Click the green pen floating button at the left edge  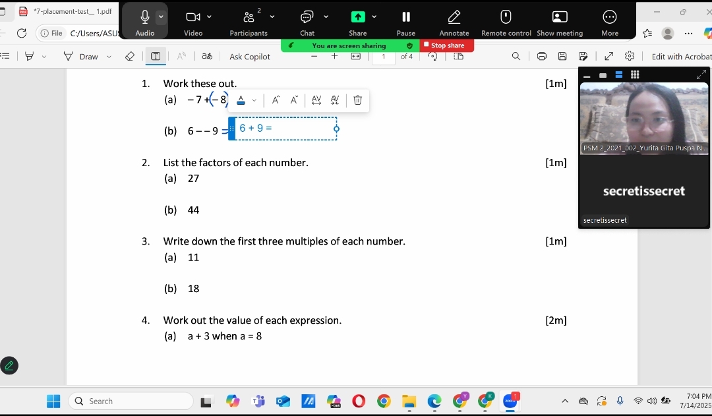click(9, 366)
